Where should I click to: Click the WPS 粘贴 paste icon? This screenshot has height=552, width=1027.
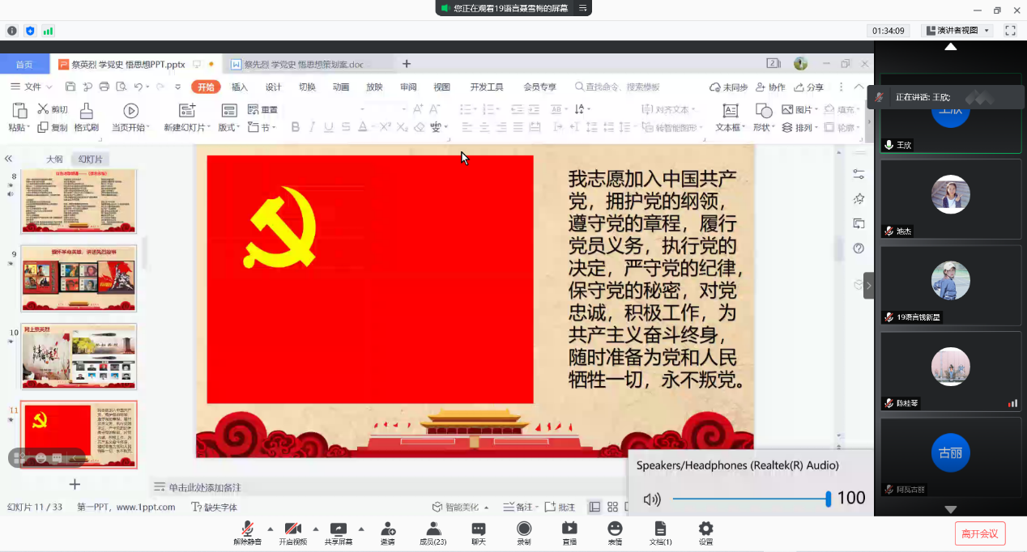[18, 111]
